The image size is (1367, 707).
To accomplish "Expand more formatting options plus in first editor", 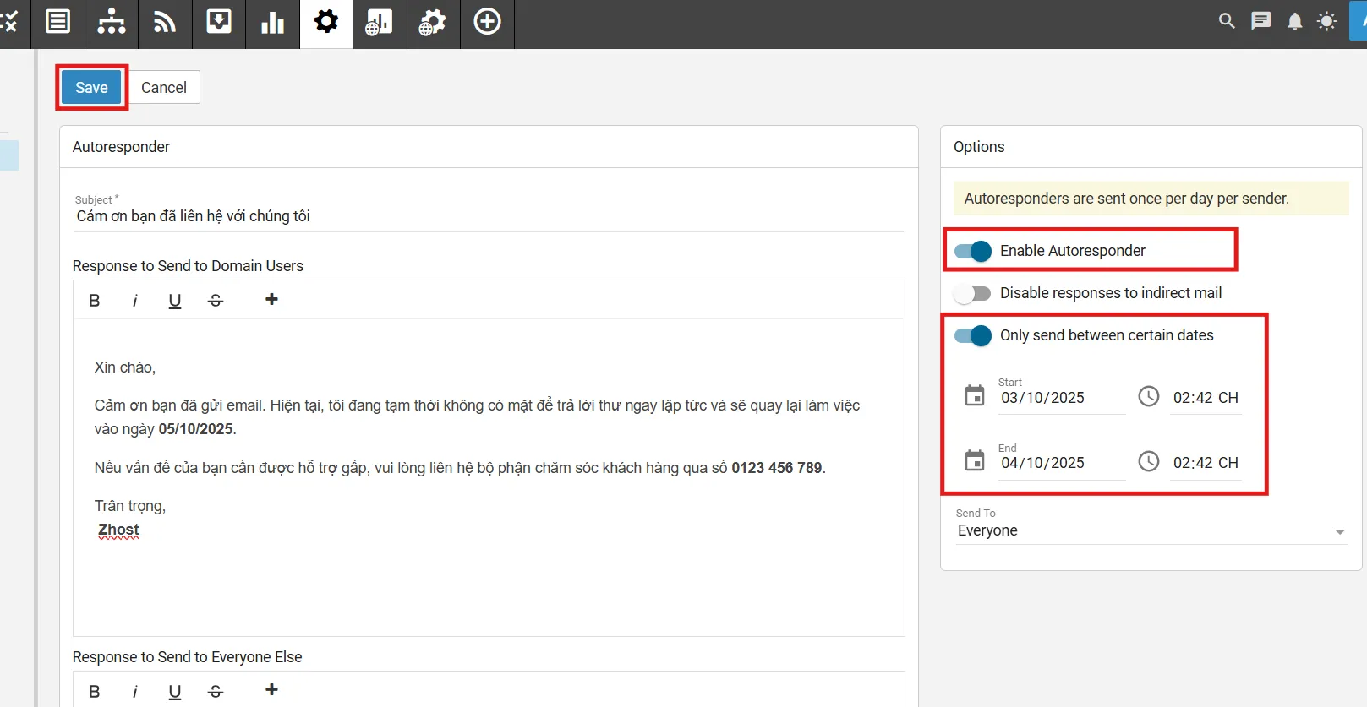I will click(x=271, y=300).
